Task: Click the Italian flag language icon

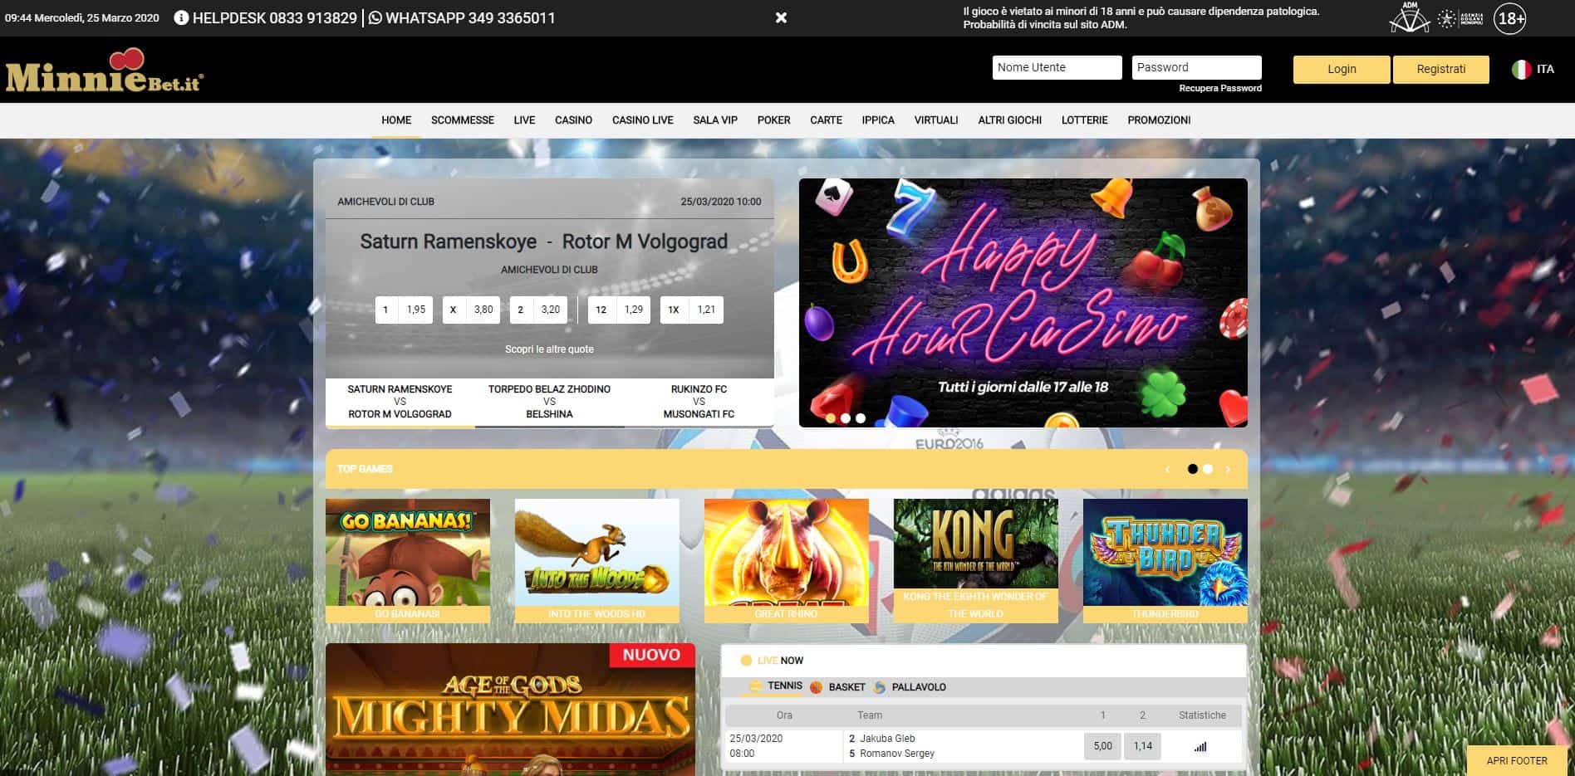Action: (1521, 70)
